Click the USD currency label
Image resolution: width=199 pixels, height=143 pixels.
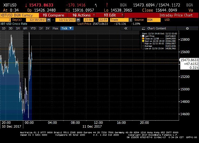click(167, 20)
